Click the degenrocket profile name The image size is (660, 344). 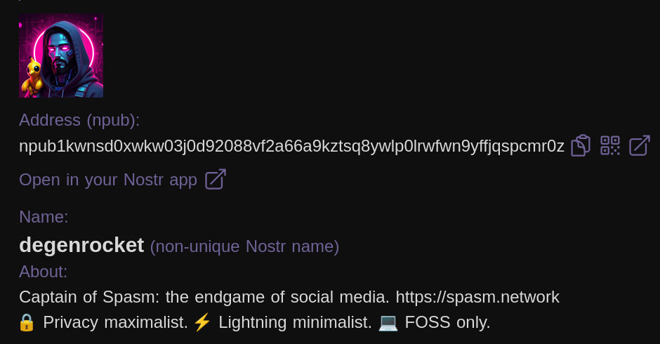(81, 245)
